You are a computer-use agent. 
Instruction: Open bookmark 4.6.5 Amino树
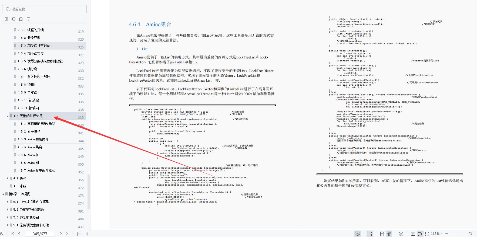[28, 155]
